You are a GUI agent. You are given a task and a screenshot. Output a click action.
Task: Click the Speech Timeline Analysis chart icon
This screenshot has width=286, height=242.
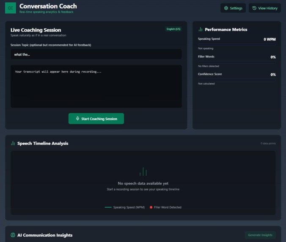(x=13, y=143)
